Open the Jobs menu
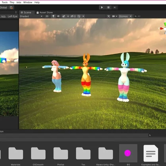 19,2
